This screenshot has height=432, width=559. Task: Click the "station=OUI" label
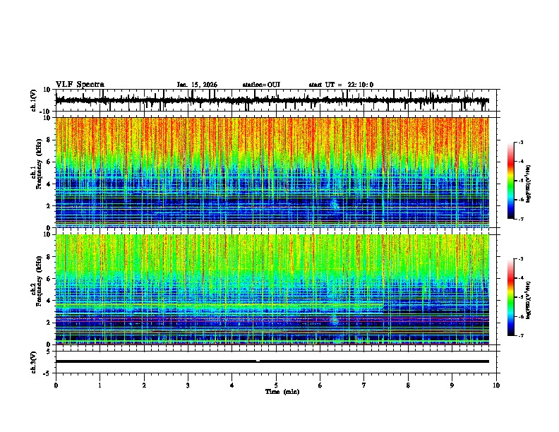coord(261,85)
